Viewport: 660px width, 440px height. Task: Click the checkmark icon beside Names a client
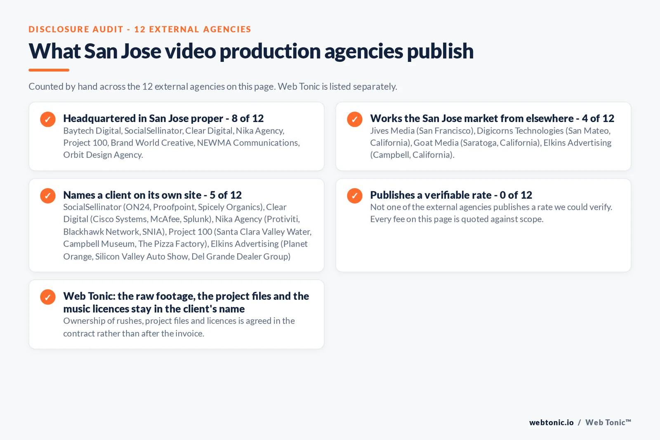click(x=48, y=195)
